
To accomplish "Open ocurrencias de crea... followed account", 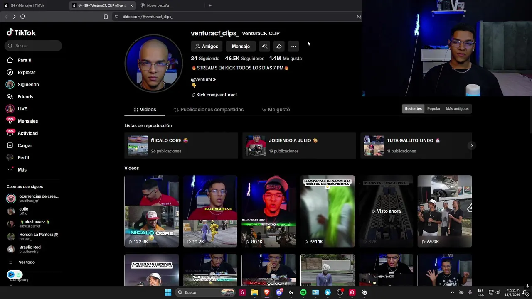I will pos(33,198).
